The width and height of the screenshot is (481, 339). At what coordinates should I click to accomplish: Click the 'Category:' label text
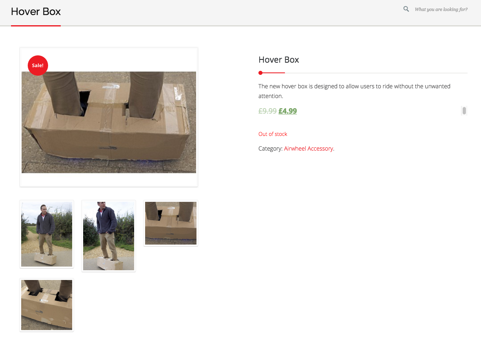pyautogui.click(x=271, y=149)
